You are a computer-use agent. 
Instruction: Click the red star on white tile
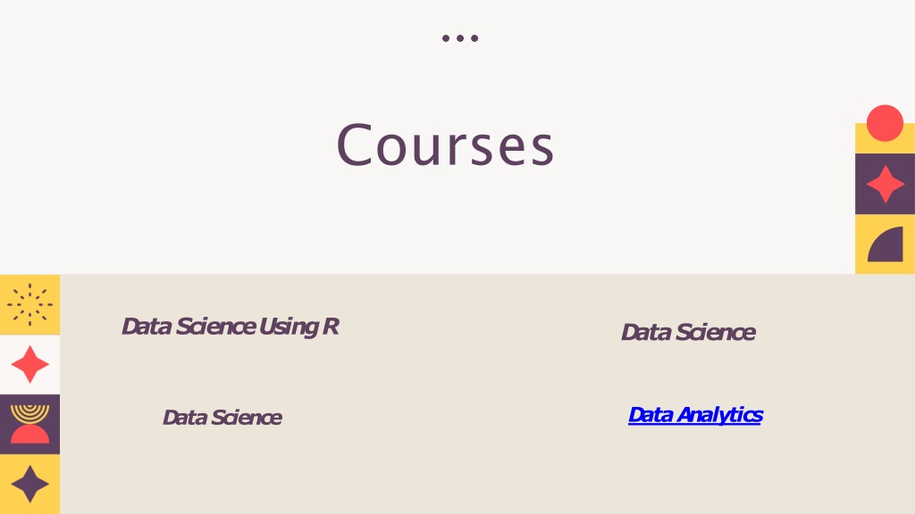pyautogui.click(x=29, y=364)
